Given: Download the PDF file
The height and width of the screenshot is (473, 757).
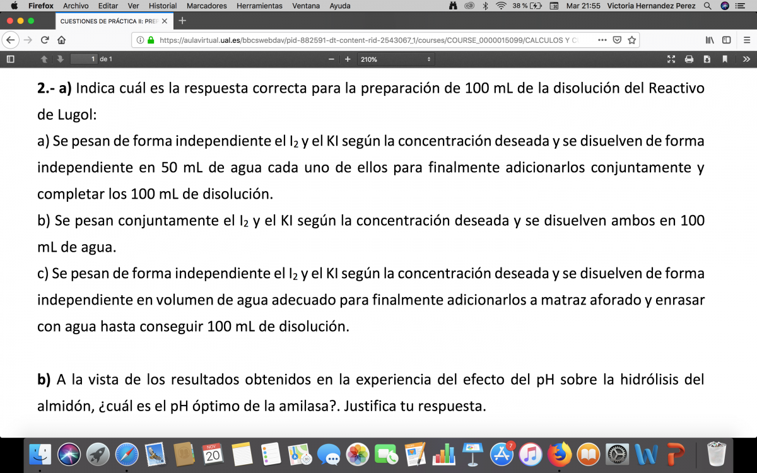Looking at the screenshot, I should 707,59.
